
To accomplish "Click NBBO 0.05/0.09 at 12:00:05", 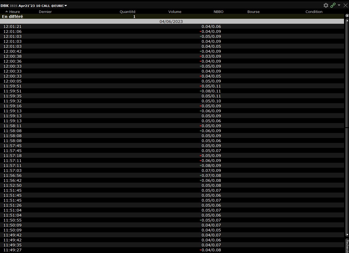I will pos(211,81).
